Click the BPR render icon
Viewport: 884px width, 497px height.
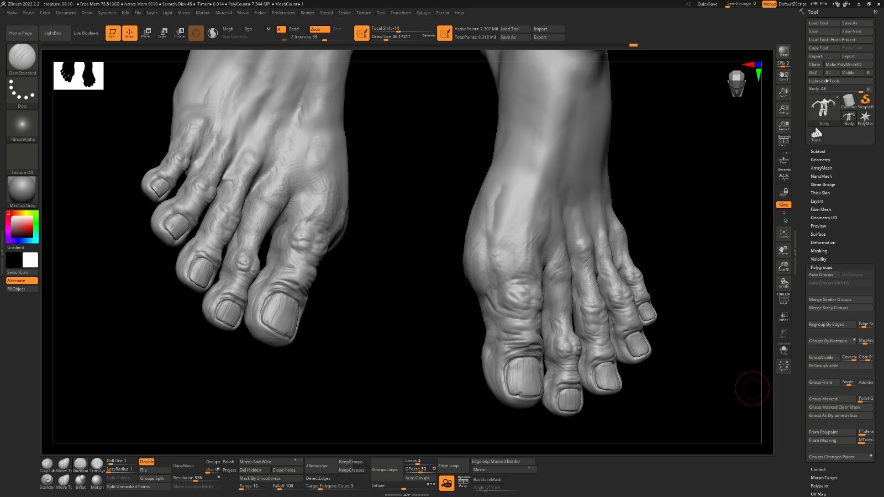pos(783,52)
